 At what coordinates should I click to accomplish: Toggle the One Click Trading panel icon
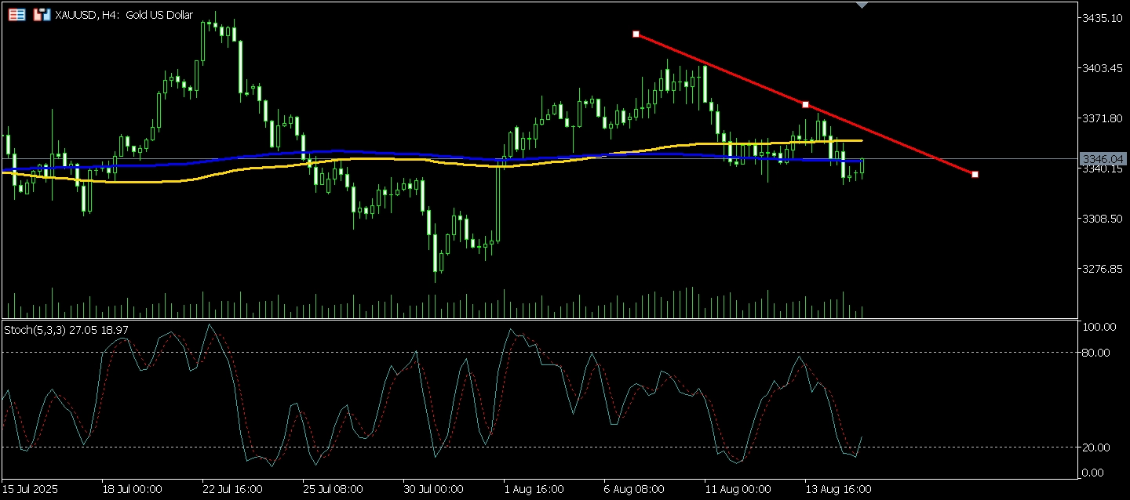(42, 14)
